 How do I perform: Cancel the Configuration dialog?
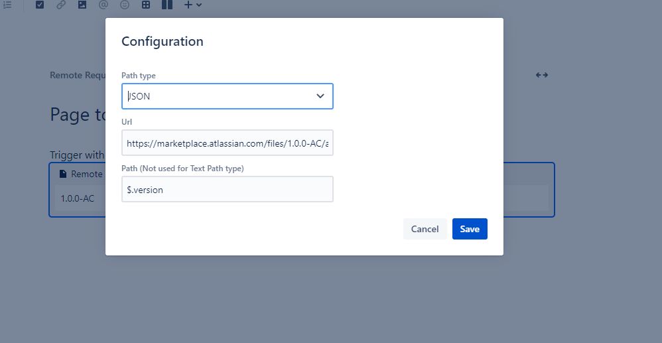[425, 229]
